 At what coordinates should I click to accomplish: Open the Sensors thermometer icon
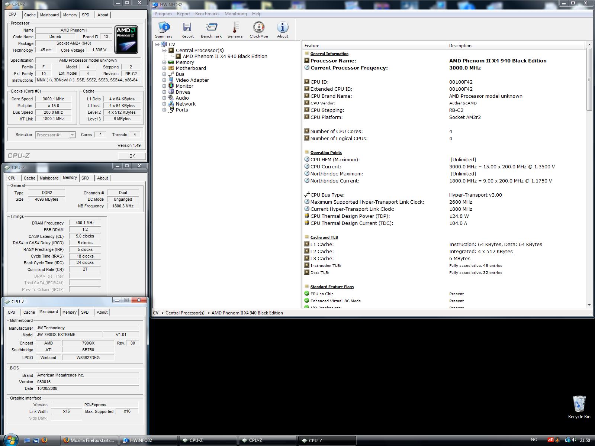[235, 30]
